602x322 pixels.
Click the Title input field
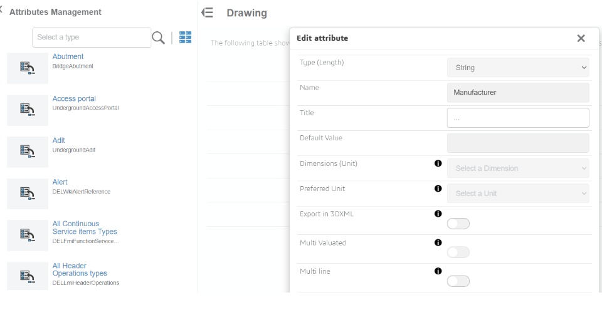pos(518,118)
